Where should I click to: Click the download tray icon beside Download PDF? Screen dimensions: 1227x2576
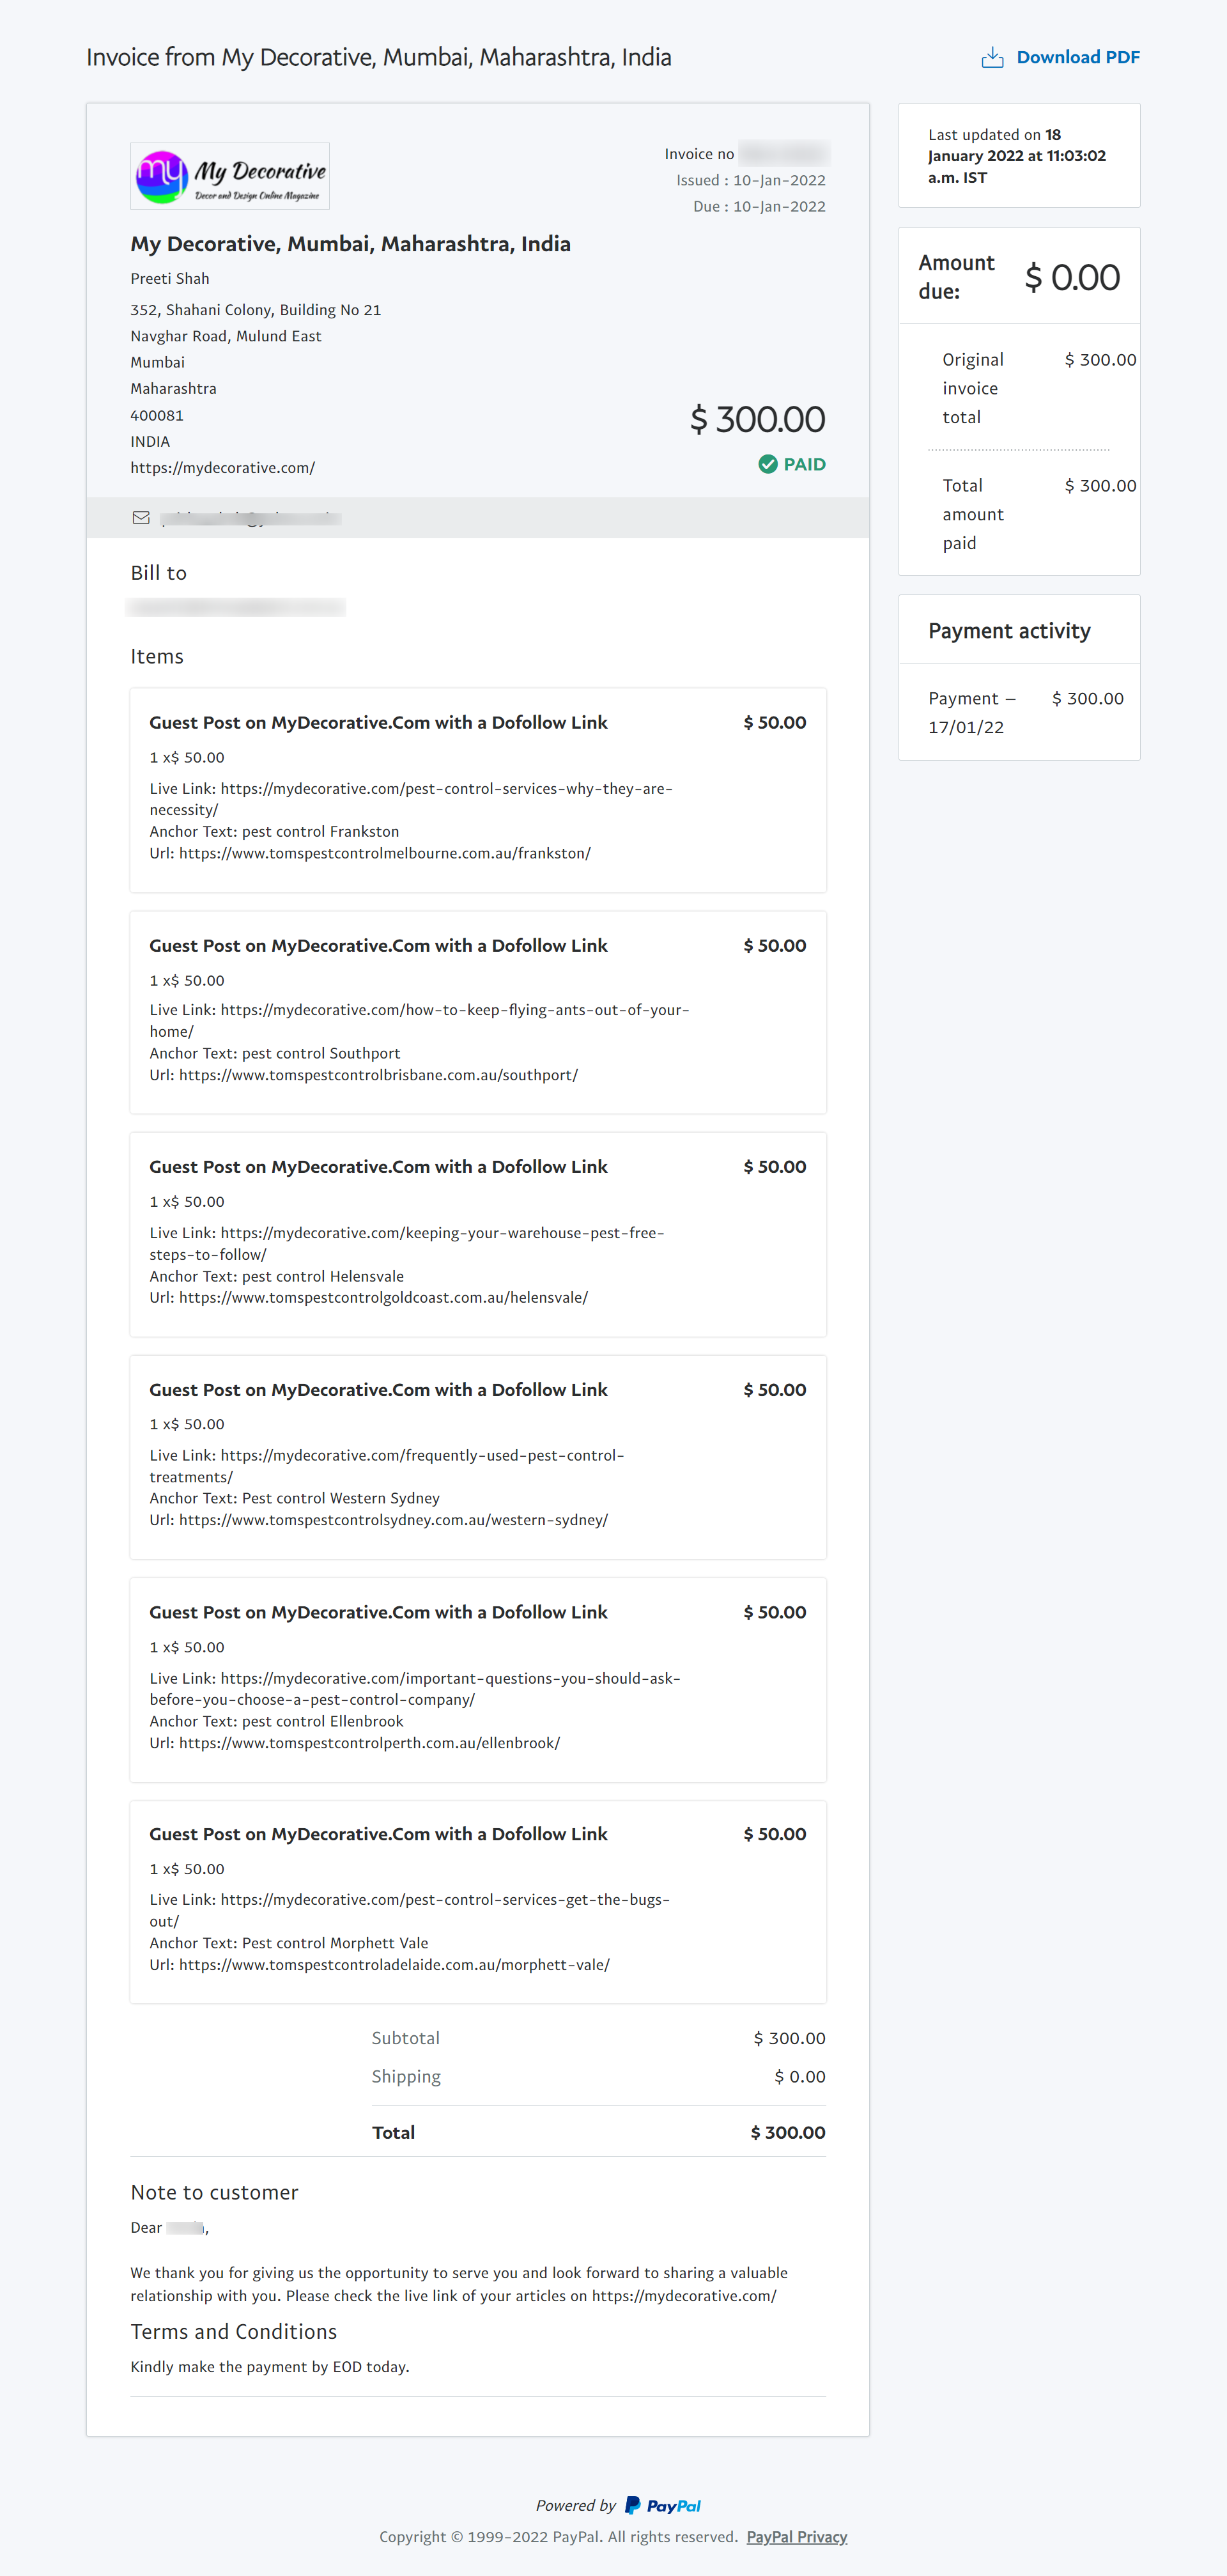tap(992, 58)
